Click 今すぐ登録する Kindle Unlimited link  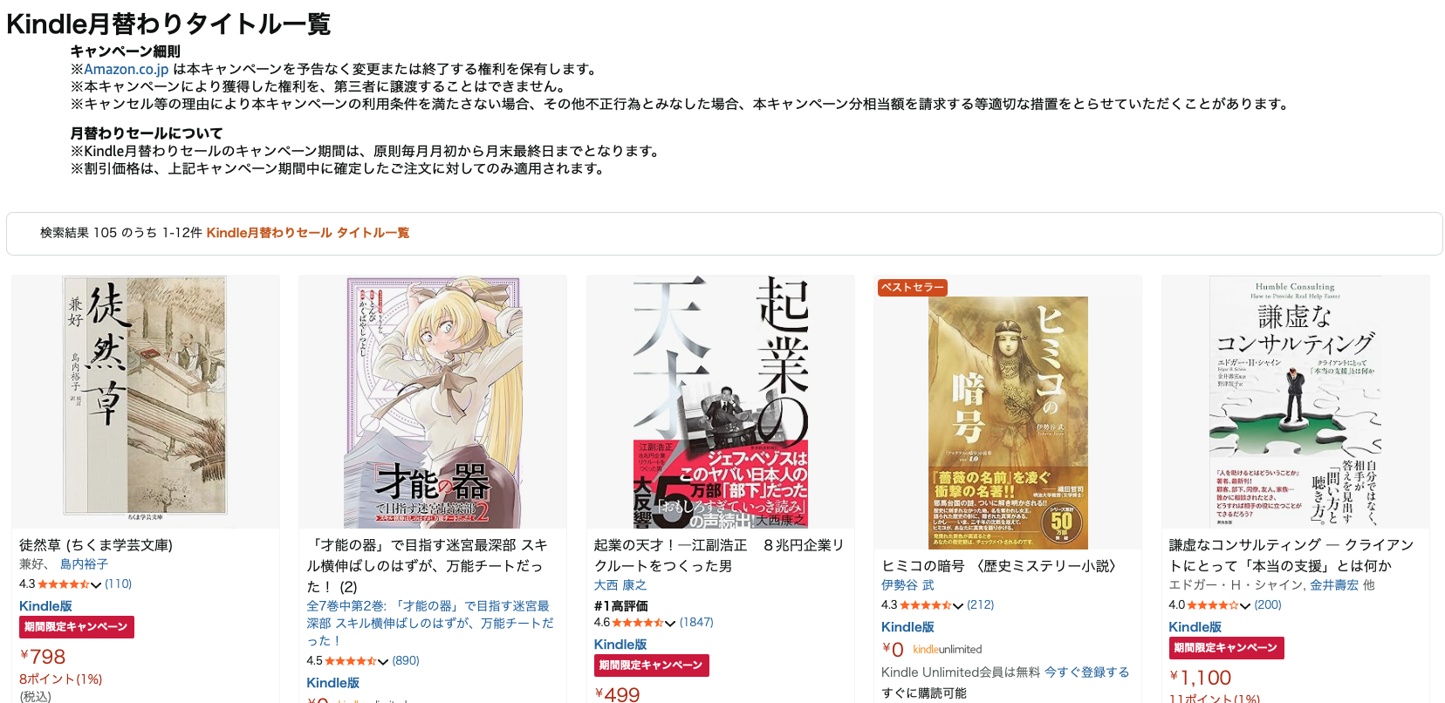point(1087,672)
